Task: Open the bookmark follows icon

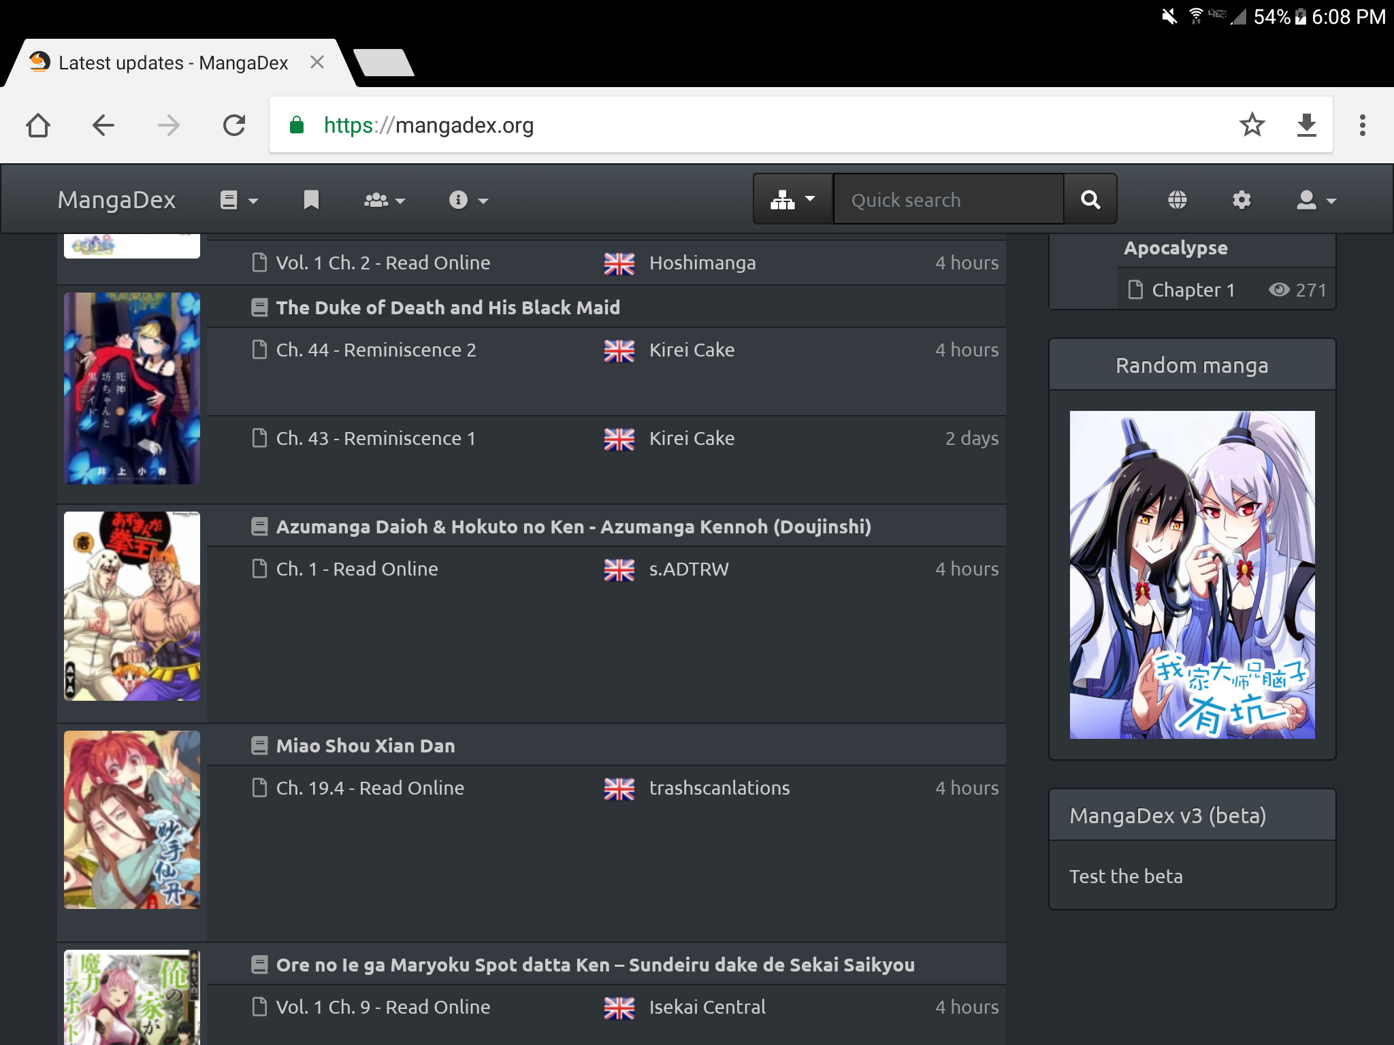Action: 311,200
